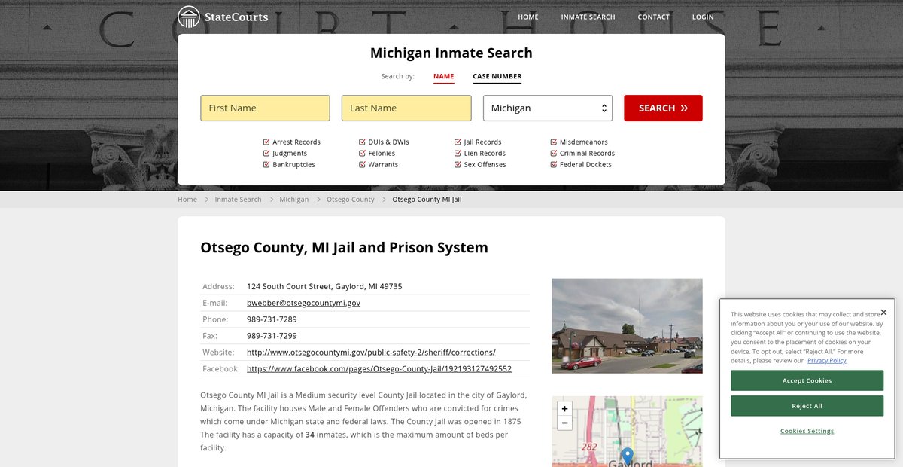Open the HOME menu item

click(528, 17)
